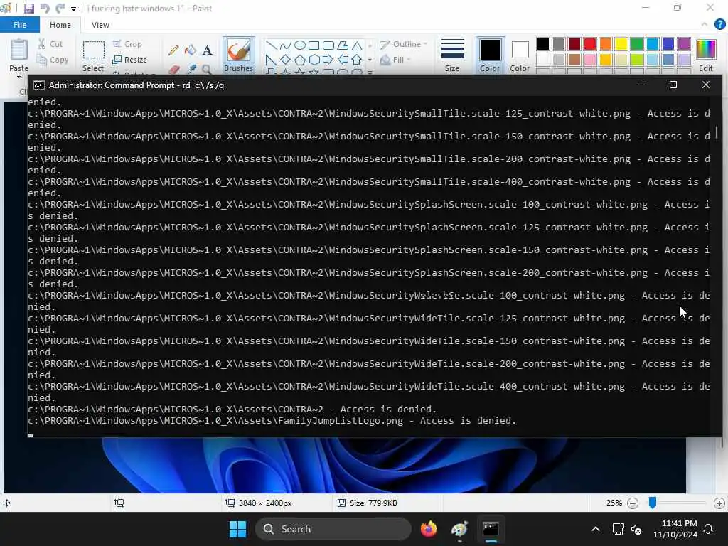The image size is (728, 546).
Task: Pick the pink palette swatch
Action: pos(589,60)
